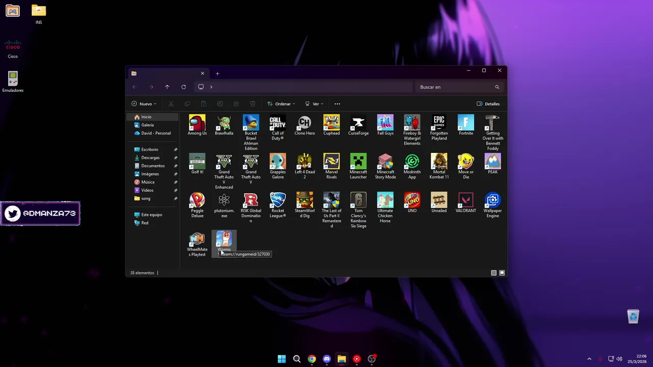Go to Inicio in navigation pane
The width and height of the screenshot is (653, 367).
click(153, 117)
